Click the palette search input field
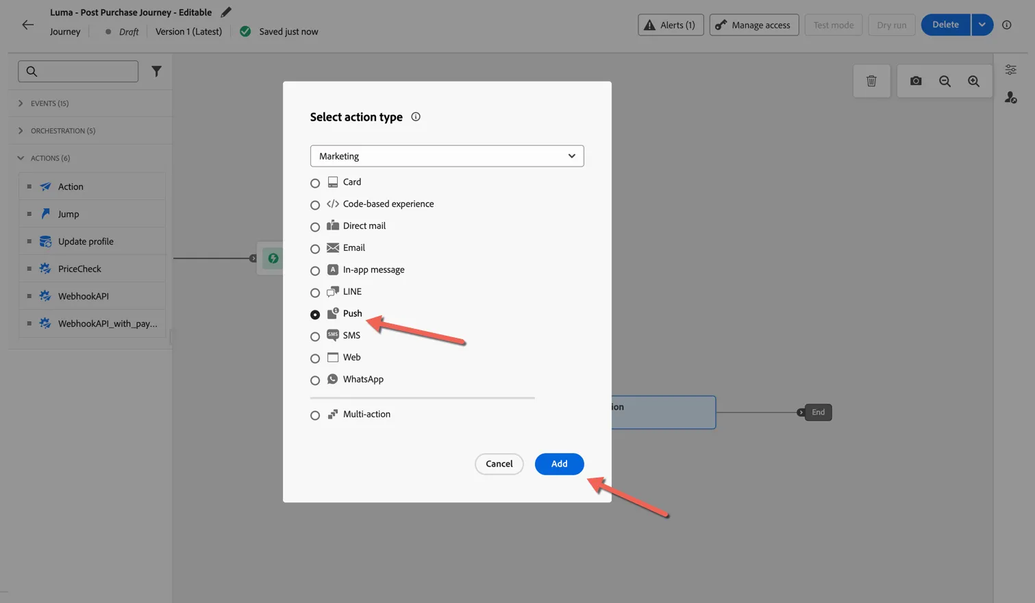 tap(78, 71)
